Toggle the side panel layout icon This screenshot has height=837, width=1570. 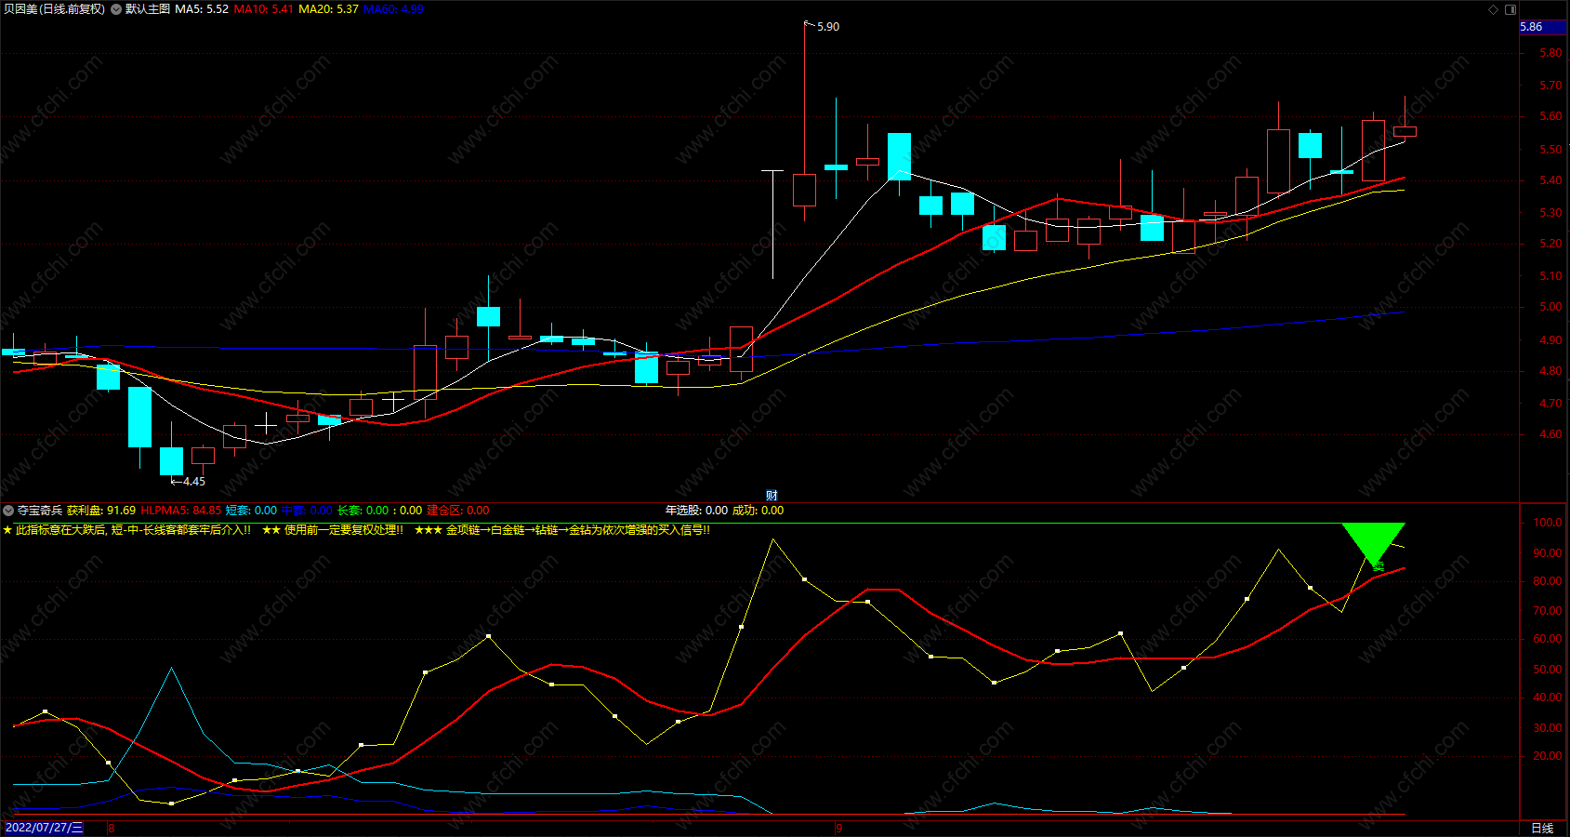[1511, 9]
